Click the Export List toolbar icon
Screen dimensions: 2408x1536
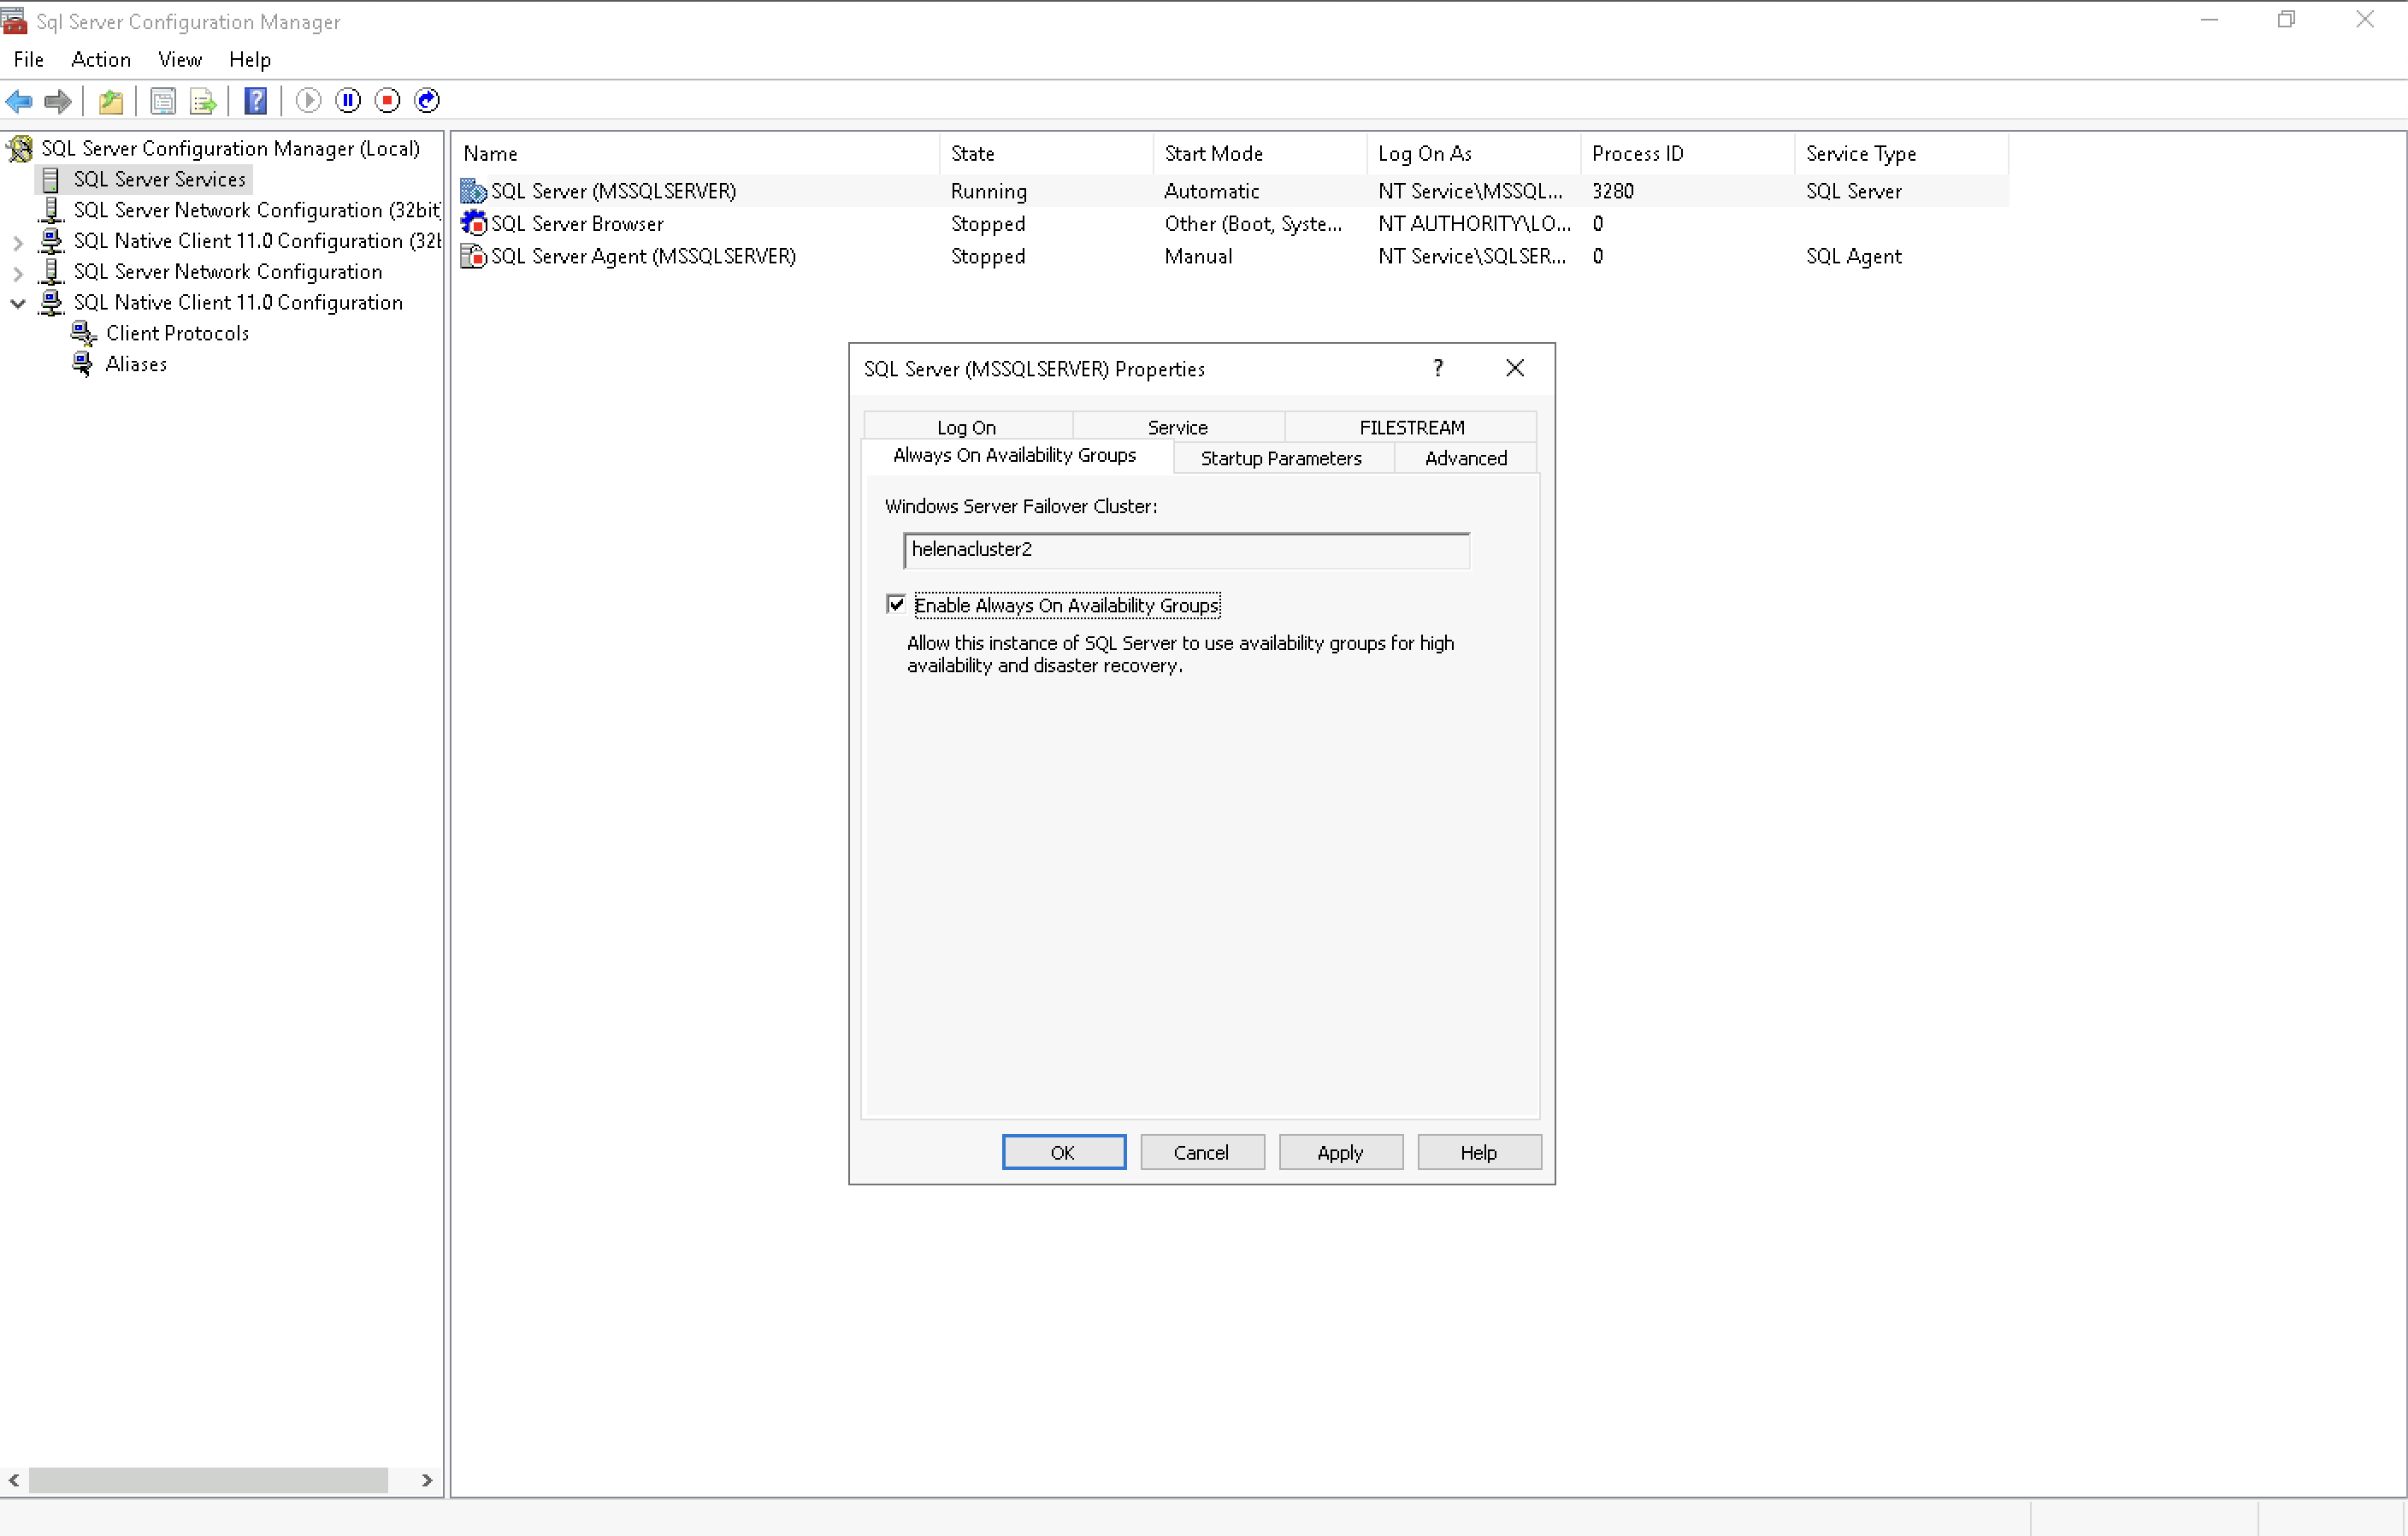203,100
